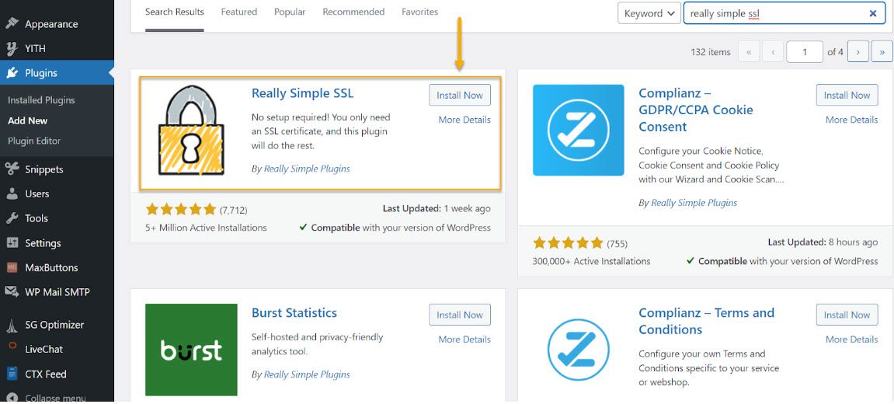Screen dimensions: 894x404
Task: Jump to the last results page arrow
Action: click(882, 52)
